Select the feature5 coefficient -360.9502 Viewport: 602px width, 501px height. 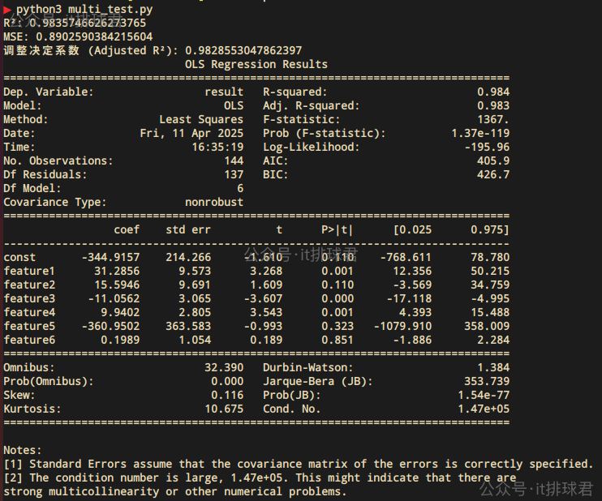click(x=111, y=326)
